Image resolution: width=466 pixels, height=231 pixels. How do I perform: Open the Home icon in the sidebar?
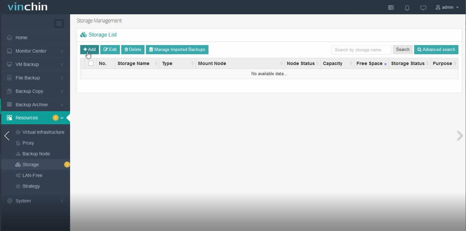(9, 37)
